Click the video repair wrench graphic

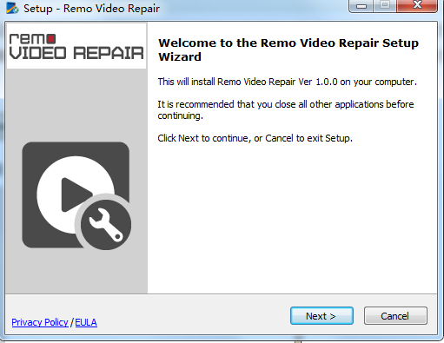(76, 195)
